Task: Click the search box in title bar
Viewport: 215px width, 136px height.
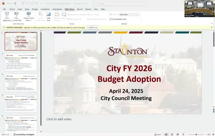Action: pos(120,3)
